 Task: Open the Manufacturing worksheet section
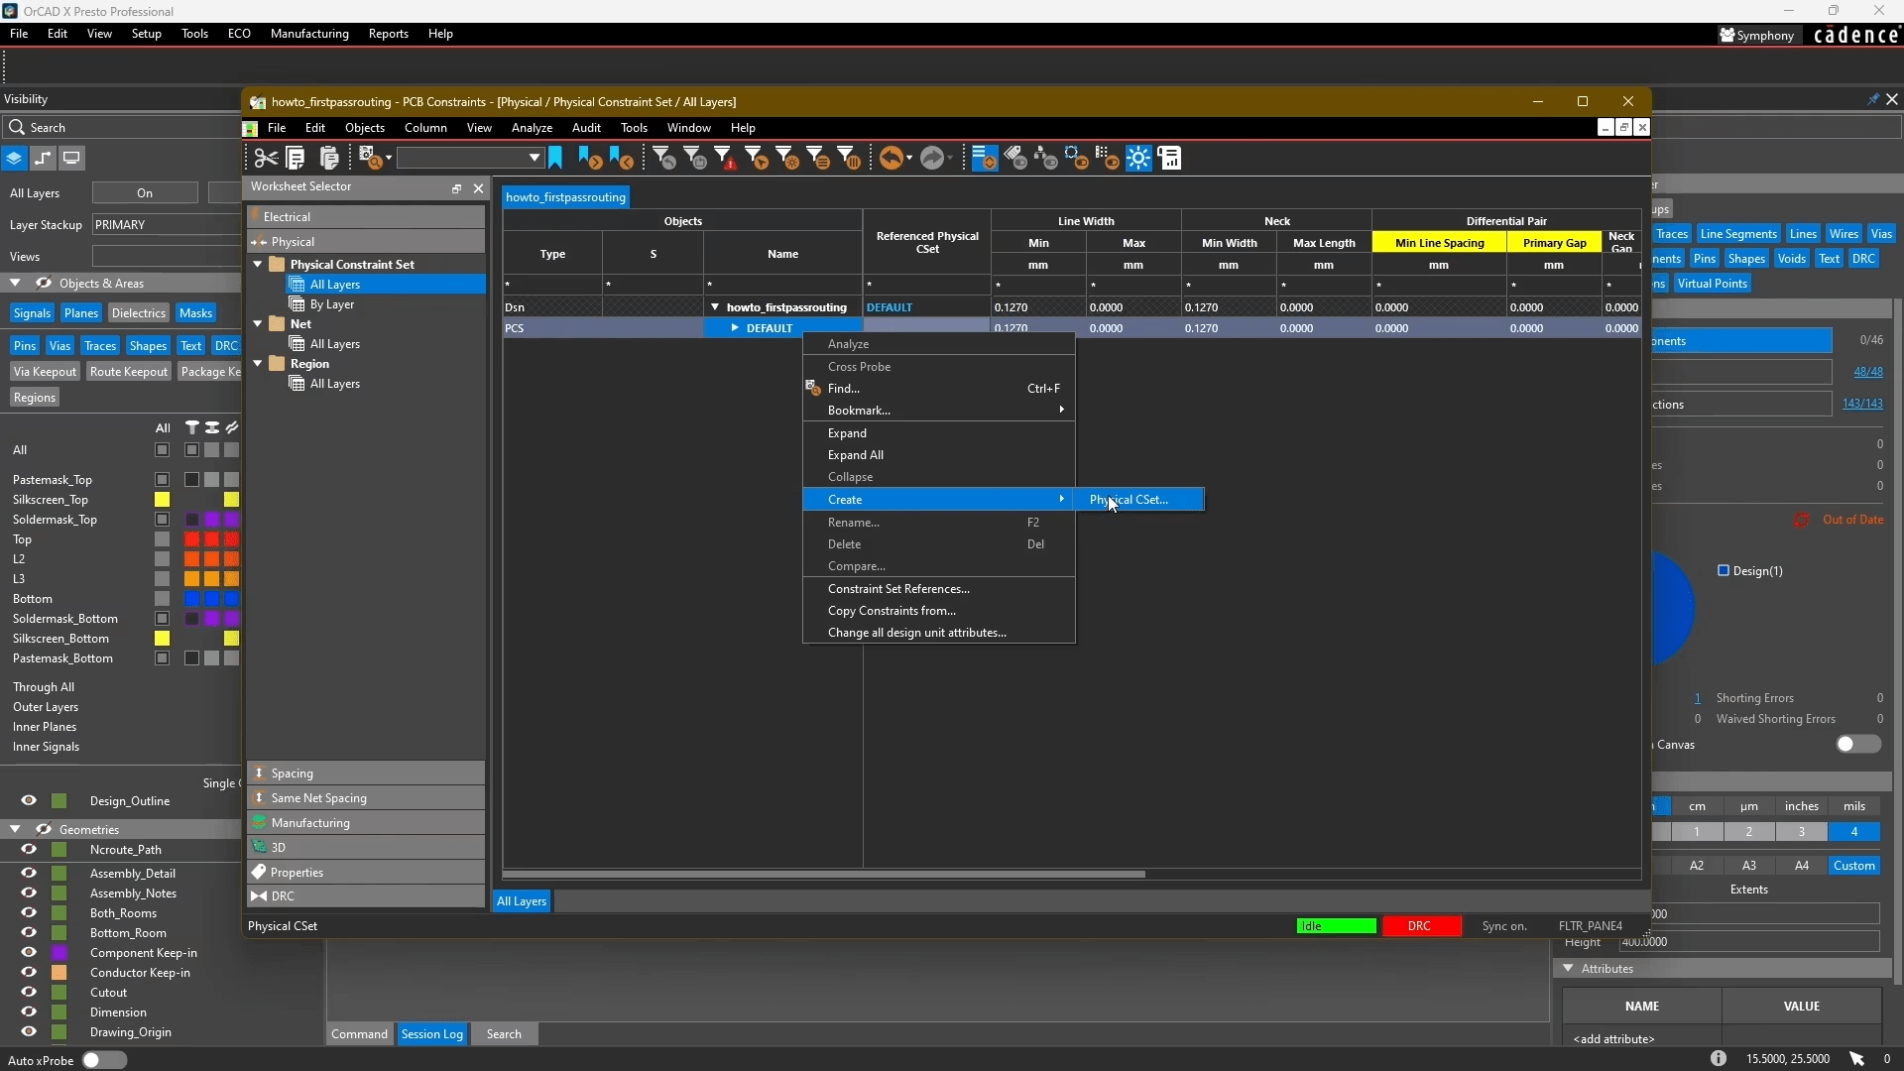point(366,822)
